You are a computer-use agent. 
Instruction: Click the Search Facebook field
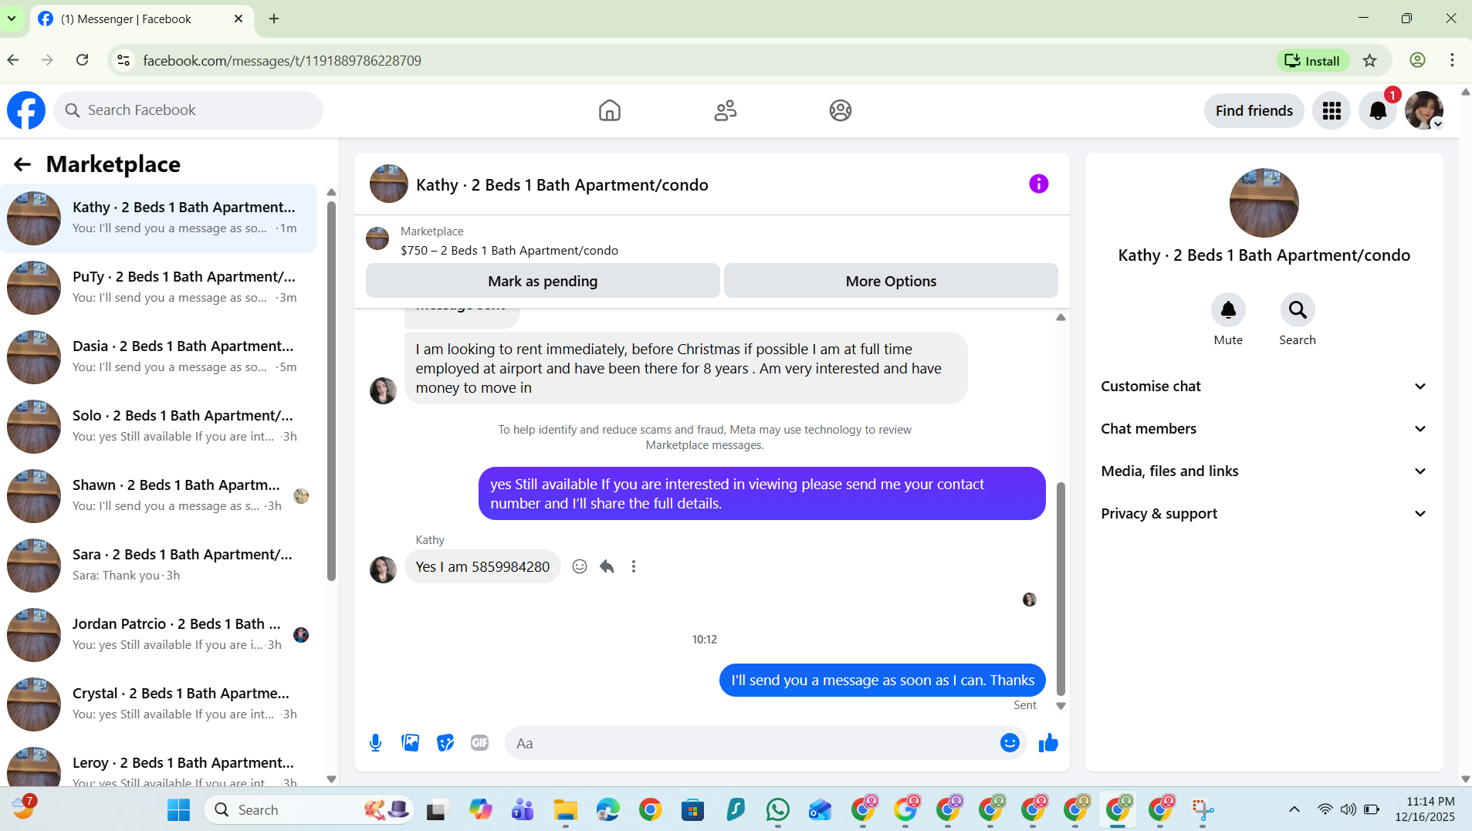point(188,110)
